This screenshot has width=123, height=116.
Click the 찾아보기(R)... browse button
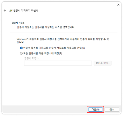pyautogui.click(x=103, y=63)
